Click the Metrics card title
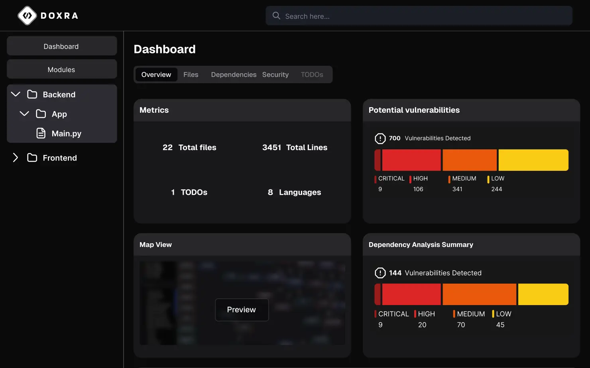 point(154,110)
